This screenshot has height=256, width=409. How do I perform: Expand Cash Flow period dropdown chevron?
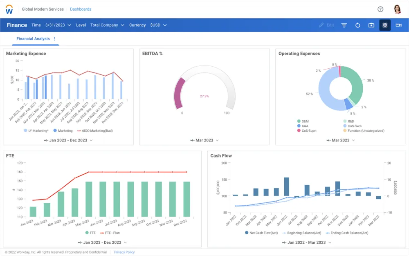pyautogui.click(x=330, y=243)
